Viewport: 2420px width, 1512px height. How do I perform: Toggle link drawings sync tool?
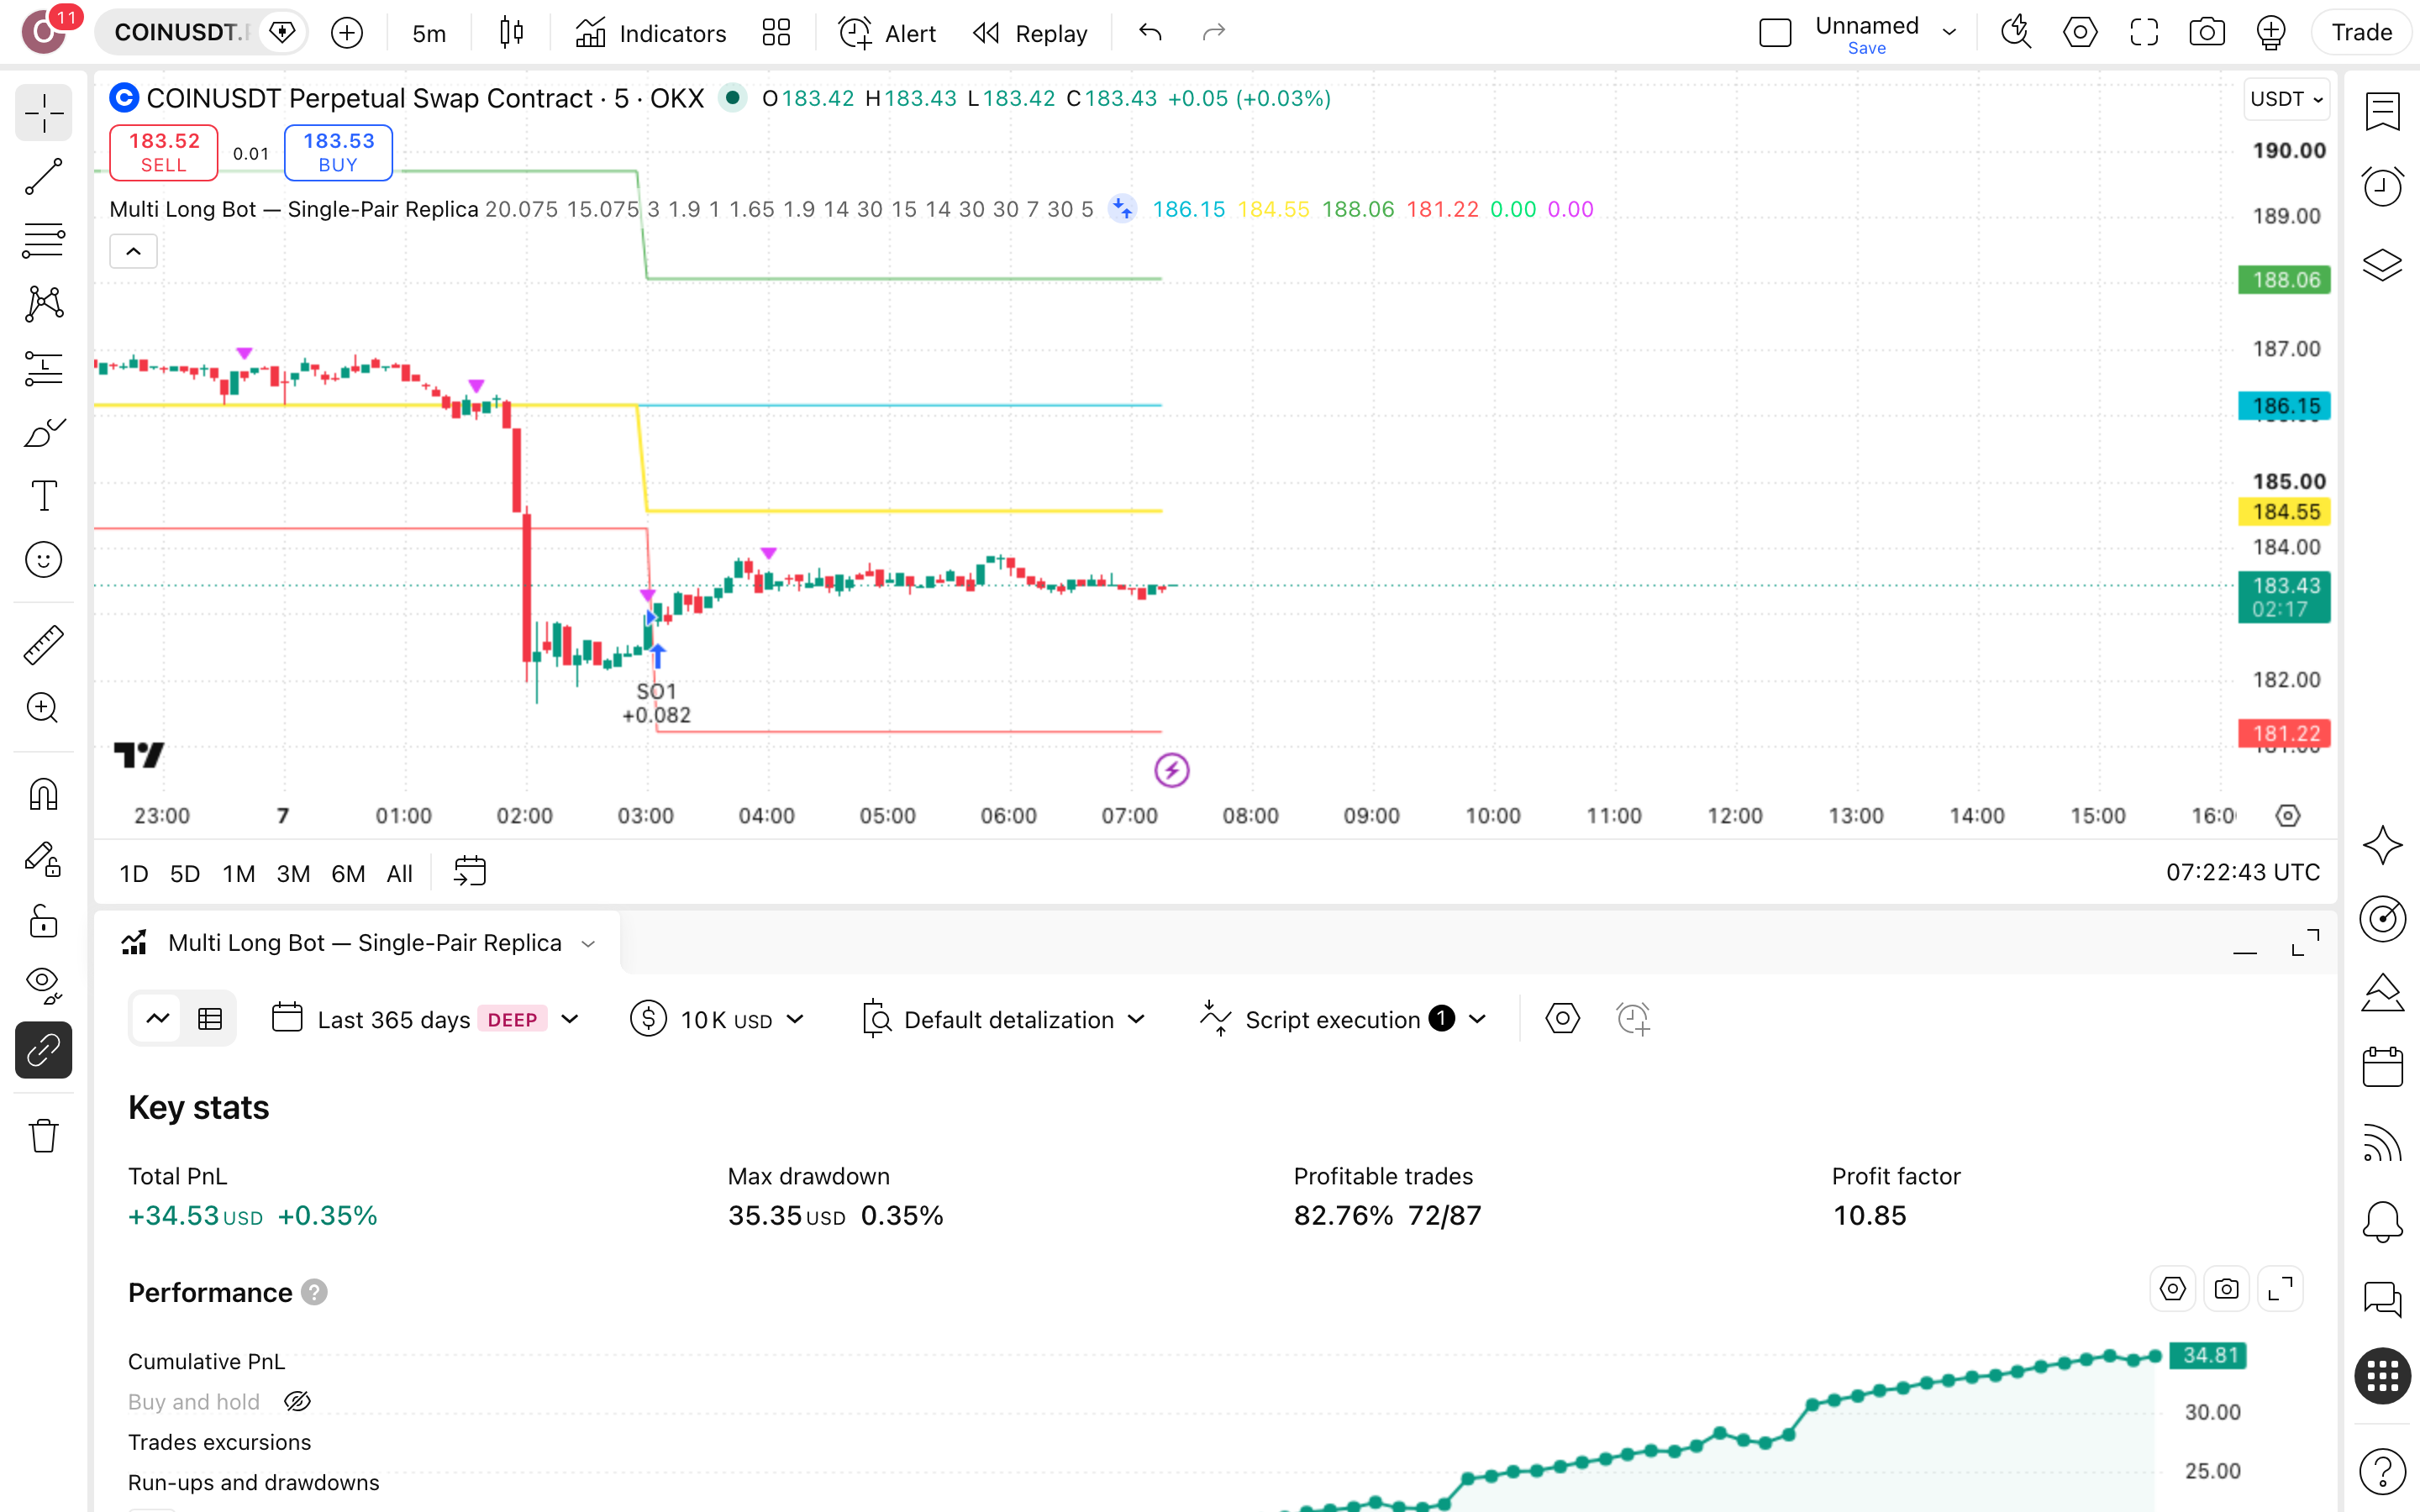coord(43,1050)
